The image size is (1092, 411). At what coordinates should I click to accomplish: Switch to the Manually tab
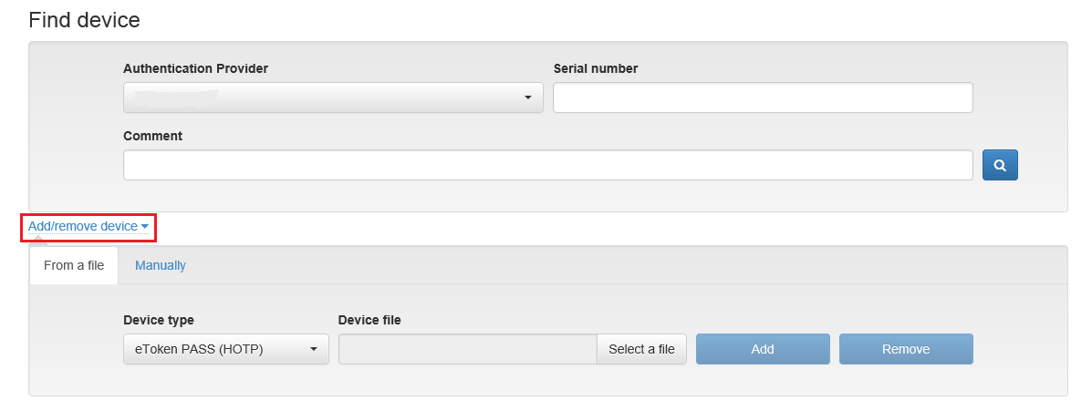[x=161, y=265]
